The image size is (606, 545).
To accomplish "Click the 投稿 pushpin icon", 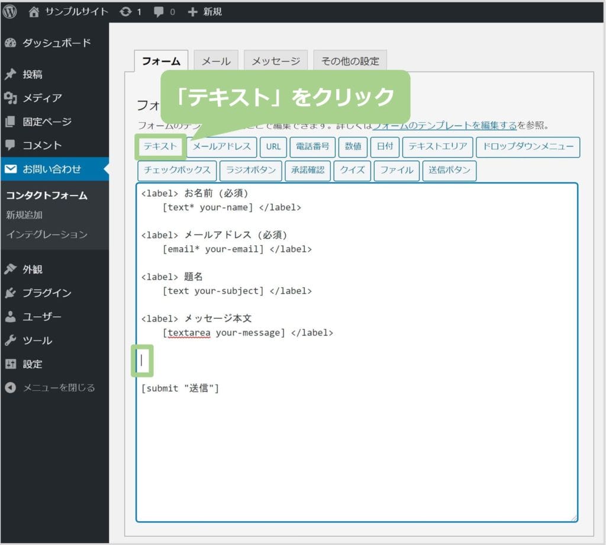I will (x=11, y=74).
